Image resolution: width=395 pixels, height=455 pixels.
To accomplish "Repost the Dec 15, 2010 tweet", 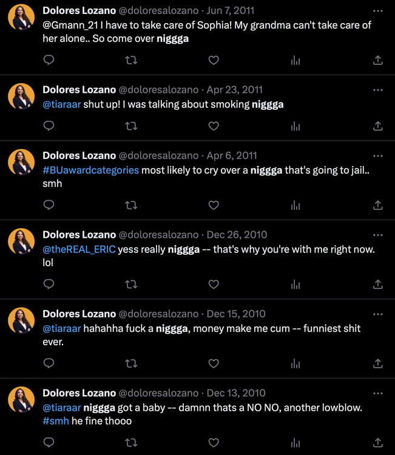I will click(131, 363).
